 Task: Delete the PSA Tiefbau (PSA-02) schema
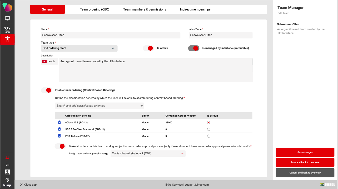click(x=59, y=136)
